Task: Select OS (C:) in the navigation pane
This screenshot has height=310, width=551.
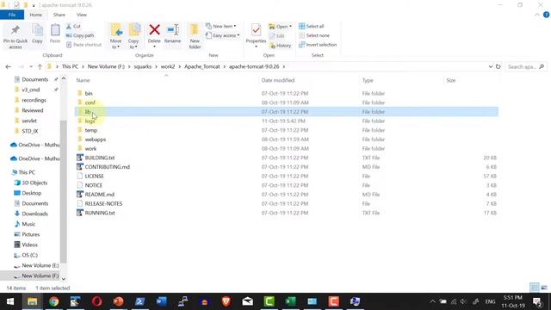Action: coord(29,255)
